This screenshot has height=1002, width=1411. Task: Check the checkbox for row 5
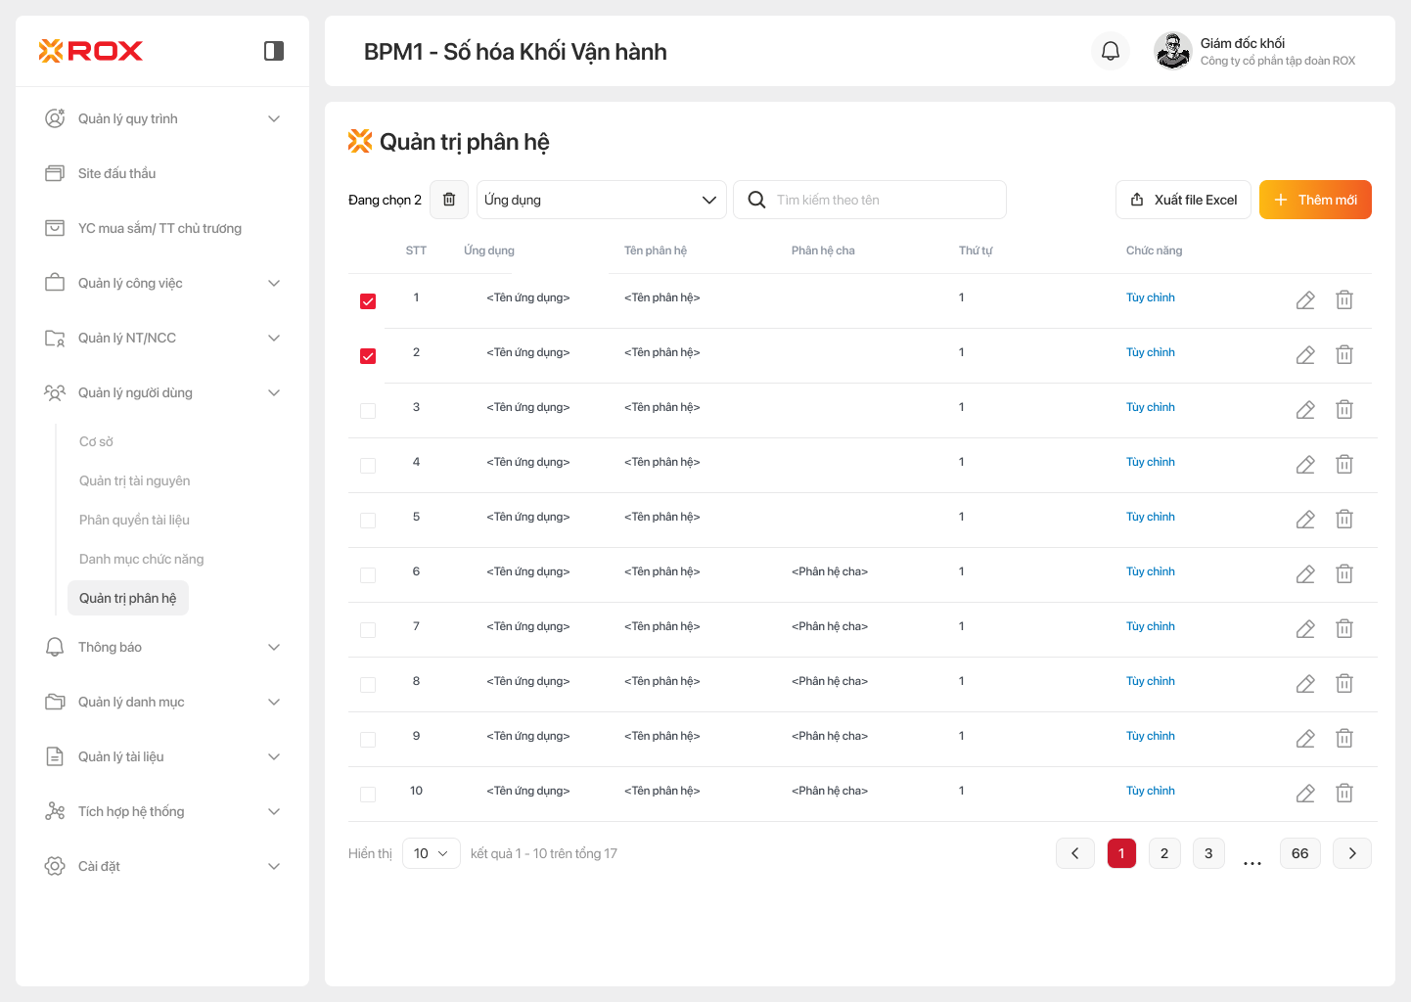(368, 521)
